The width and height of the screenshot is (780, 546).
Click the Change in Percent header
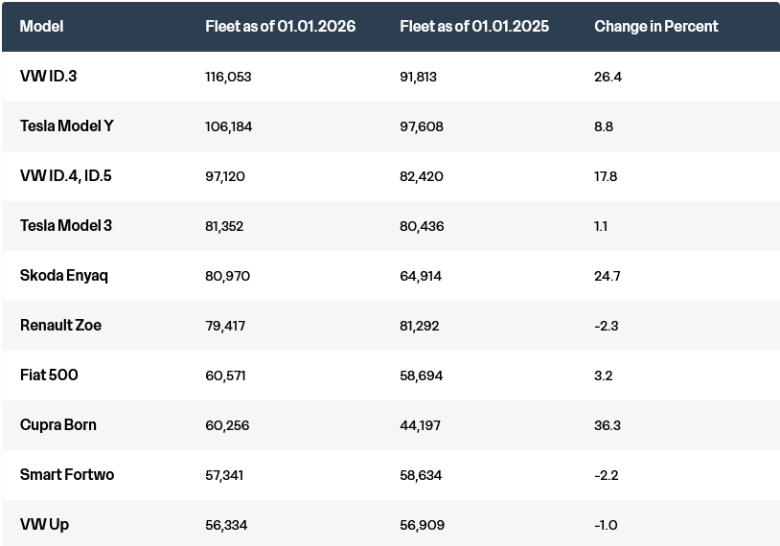pos(655,27)
